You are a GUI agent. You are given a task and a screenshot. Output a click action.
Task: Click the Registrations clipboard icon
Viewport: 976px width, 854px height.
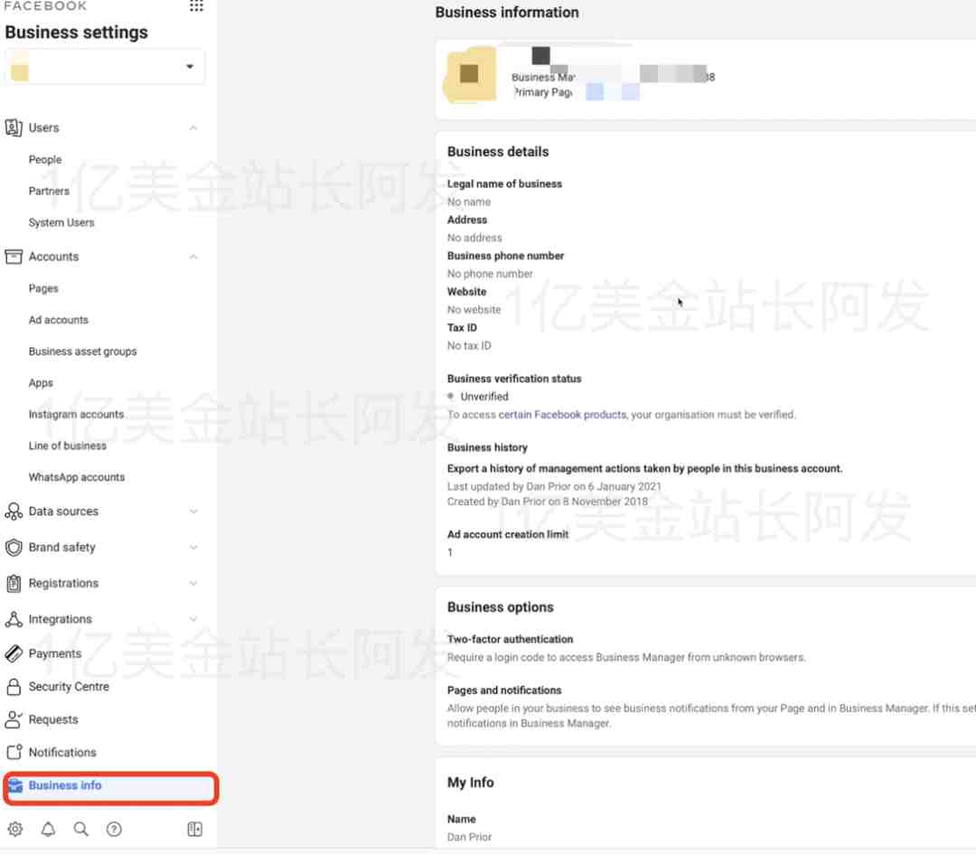14,584
